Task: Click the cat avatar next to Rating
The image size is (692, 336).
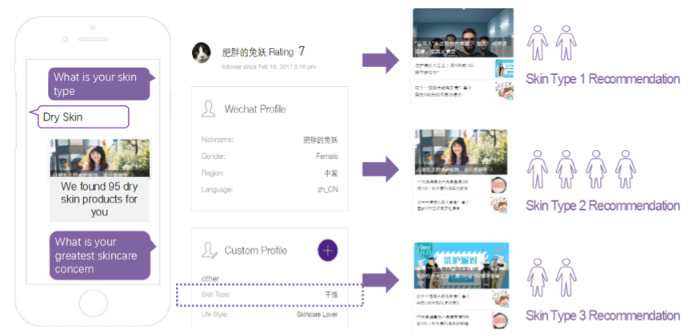Action: (202, 53)
